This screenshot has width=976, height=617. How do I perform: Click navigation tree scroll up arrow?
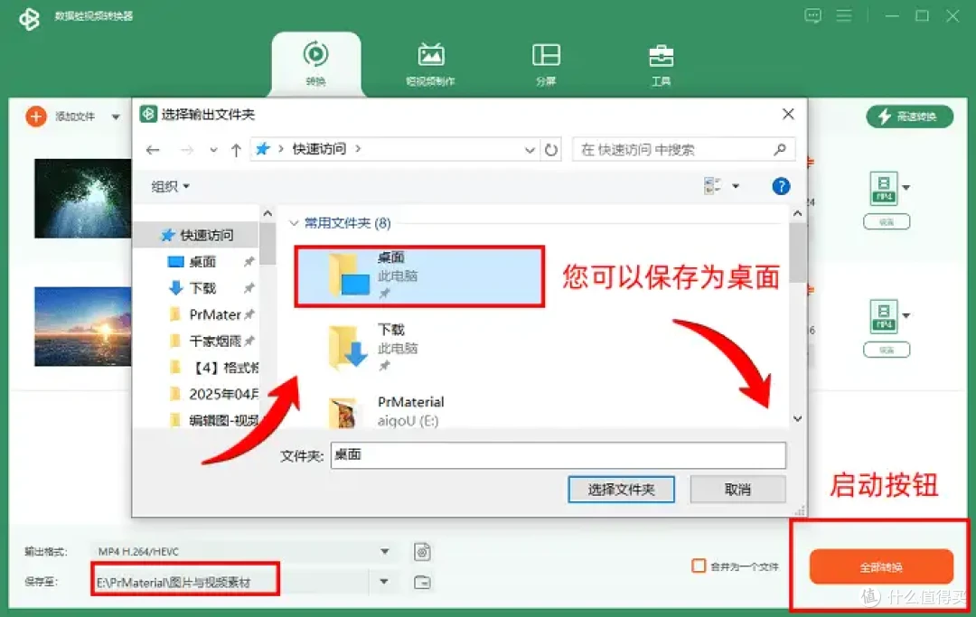coord(267,213)
